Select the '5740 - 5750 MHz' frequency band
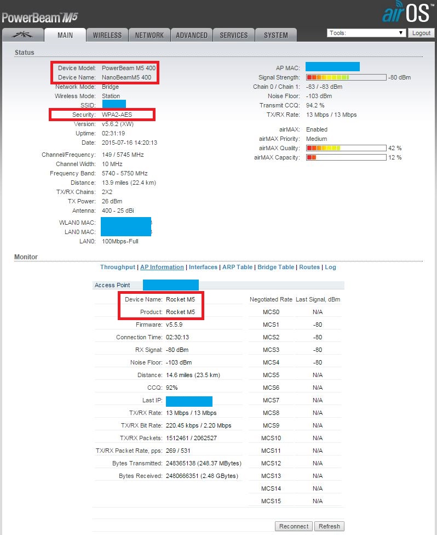The height and width of the screenshot is (535, 437). click(x=125, y=173)
